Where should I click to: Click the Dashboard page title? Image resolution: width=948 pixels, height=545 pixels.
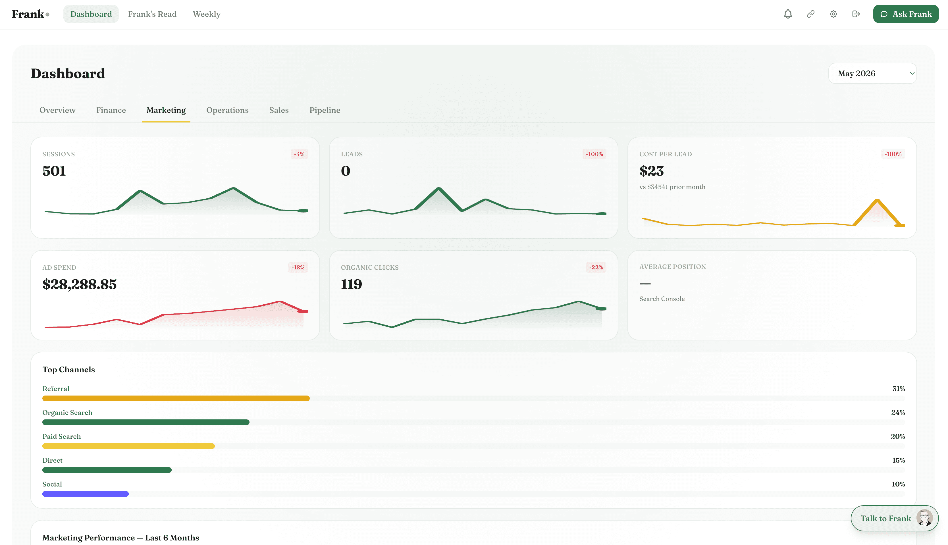[68, 73]
